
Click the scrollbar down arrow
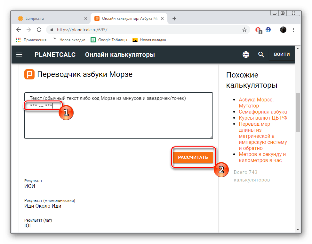click(x=298, y=230)
